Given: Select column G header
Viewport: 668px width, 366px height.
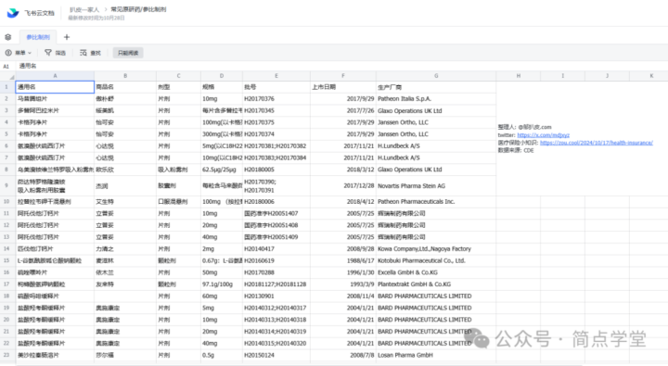Looking at the screenshot, I should pos(436,76).
